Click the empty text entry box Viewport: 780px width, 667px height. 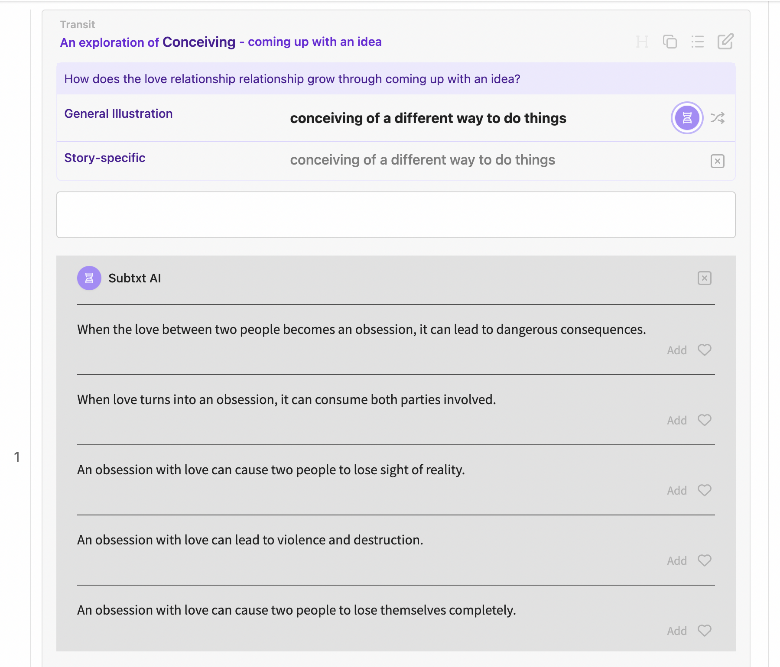(396, 215)
